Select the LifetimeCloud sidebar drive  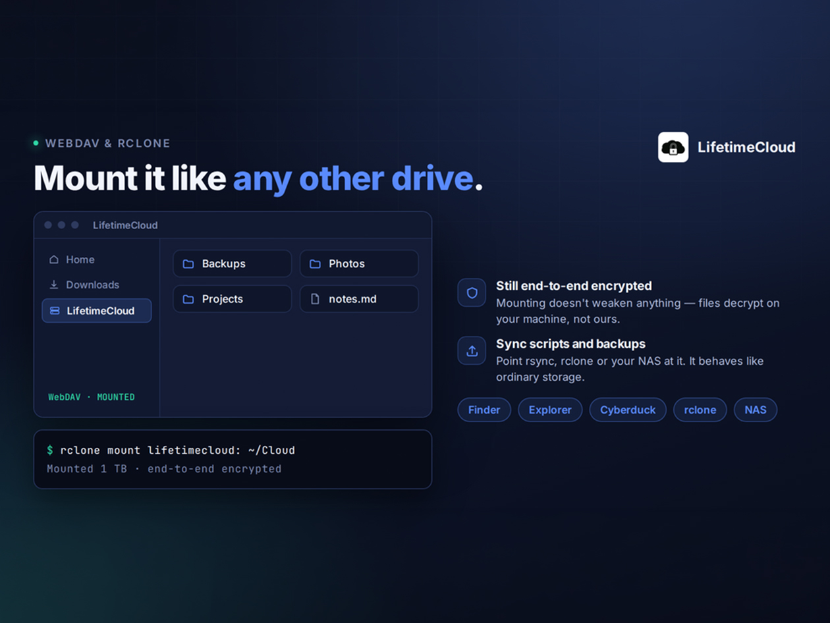[x=97, y=311]
